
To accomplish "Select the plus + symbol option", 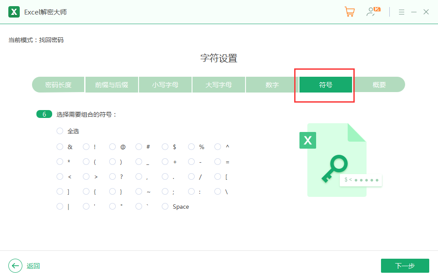I will click(165, 161).
